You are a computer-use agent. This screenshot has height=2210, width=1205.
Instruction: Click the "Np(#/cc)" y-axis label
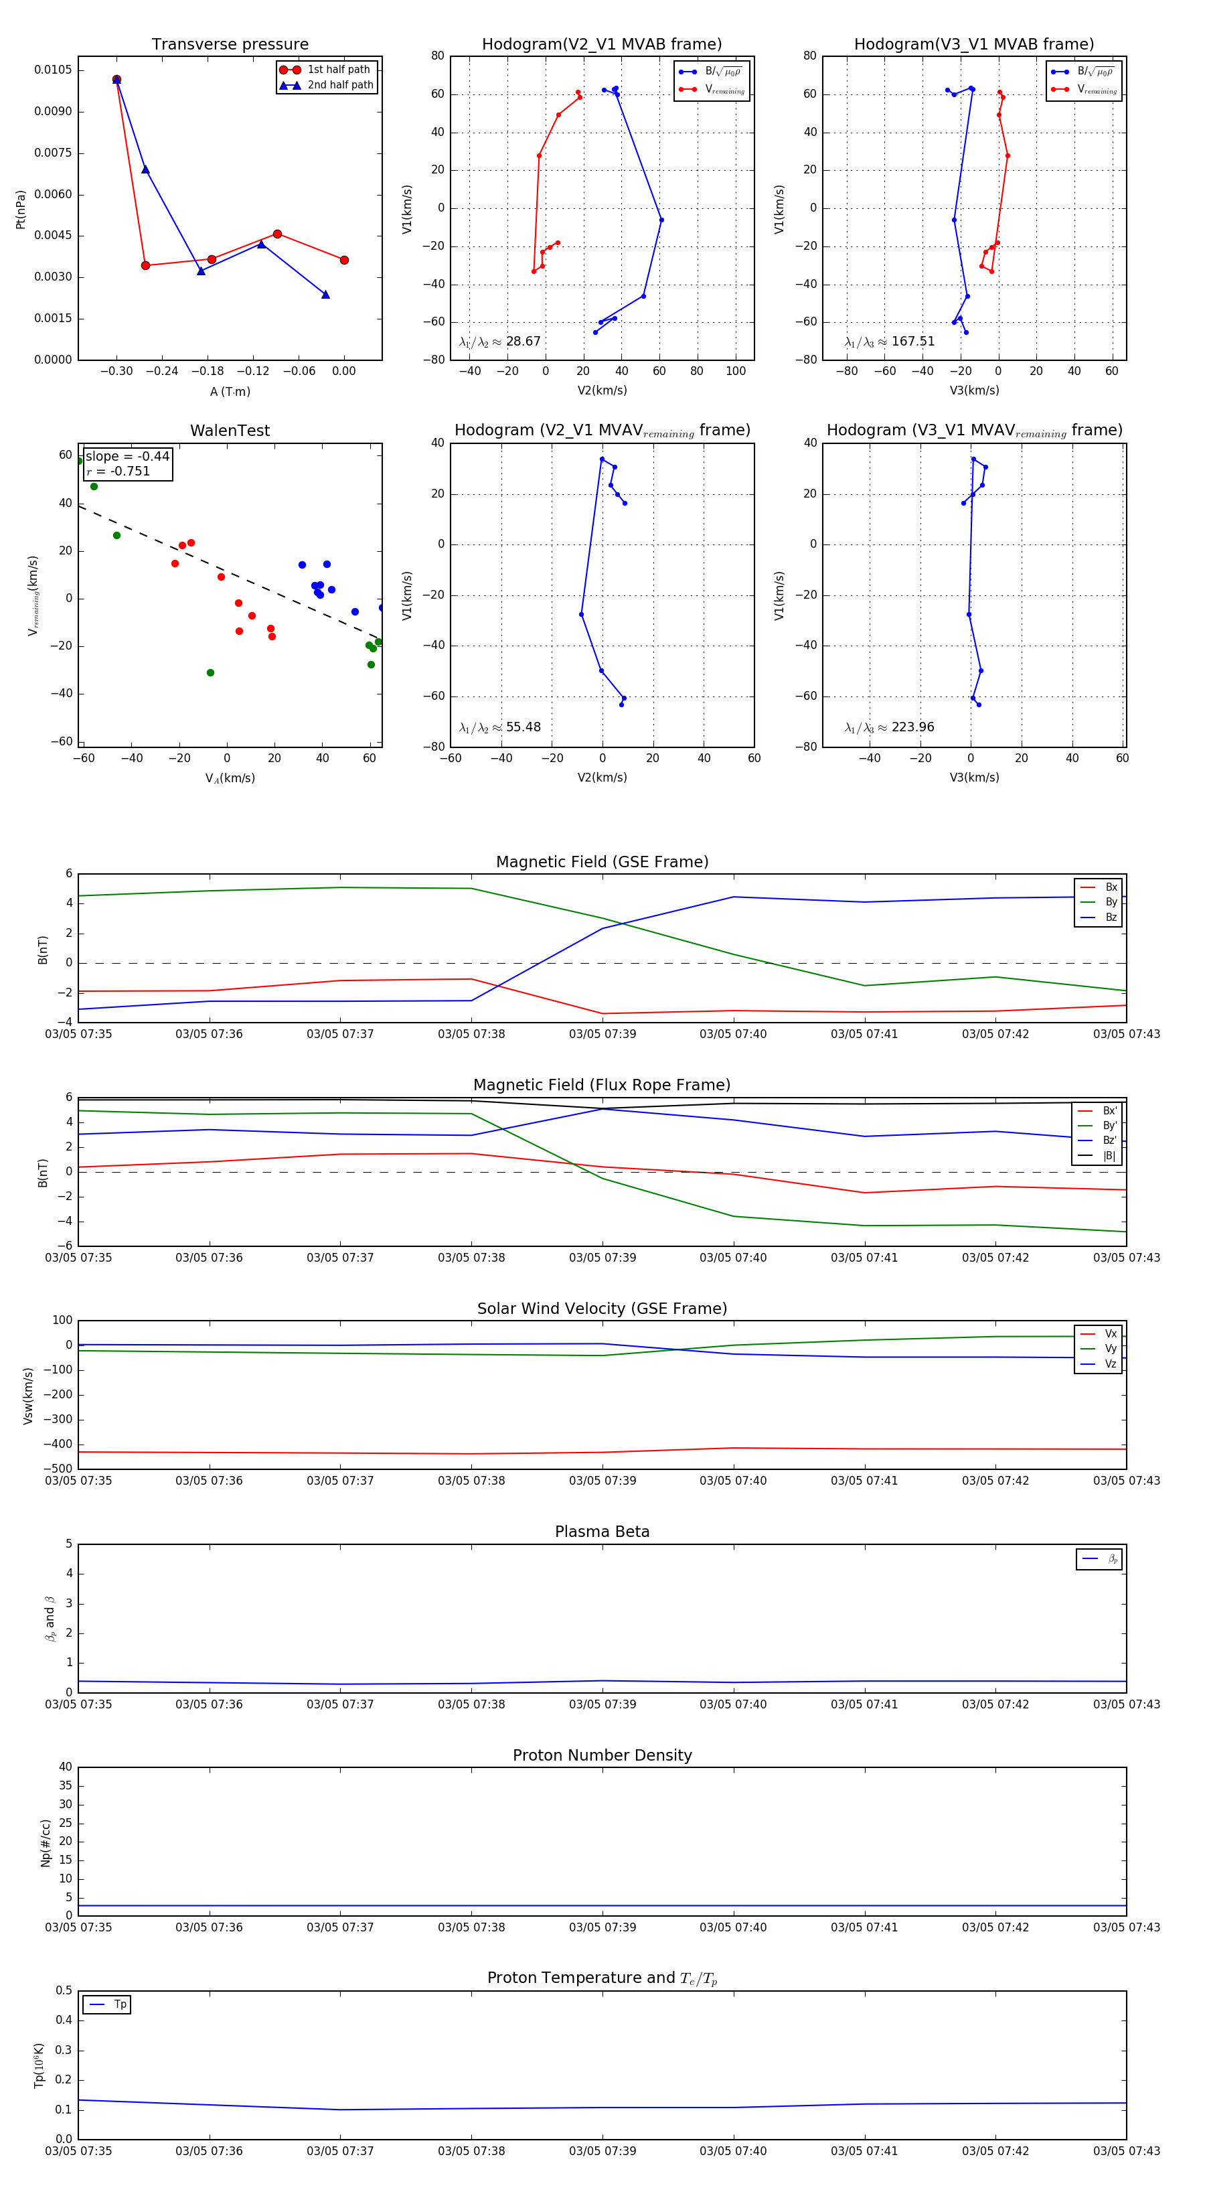click(46, 1843)
